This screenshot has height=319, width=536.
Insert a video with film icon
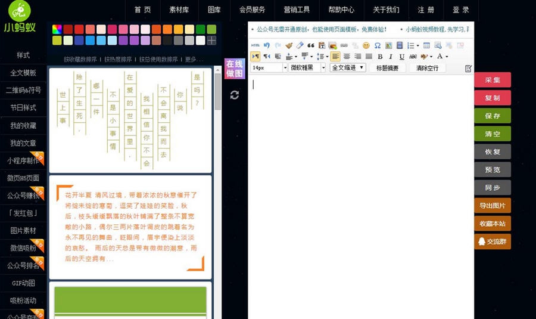click(x=399, y=45)
